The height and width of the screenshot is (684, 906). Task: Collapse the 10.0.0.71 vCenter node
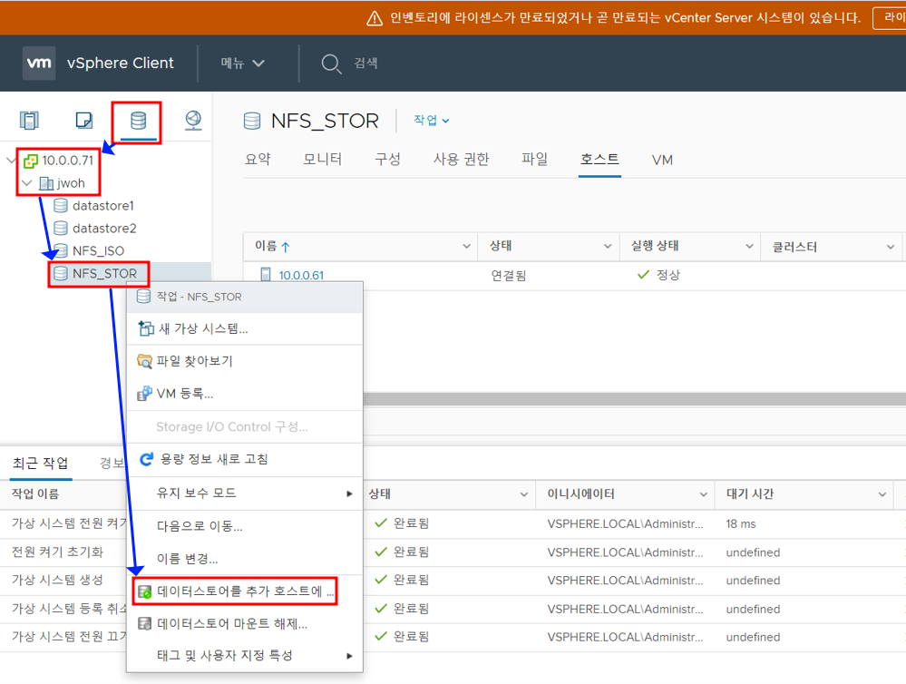(11, 161)
